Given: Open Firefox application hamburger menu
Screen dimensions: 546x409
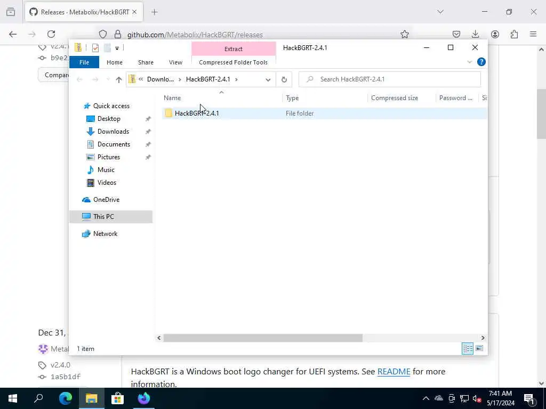Looking at the screenshot, I should coord(533,34).
